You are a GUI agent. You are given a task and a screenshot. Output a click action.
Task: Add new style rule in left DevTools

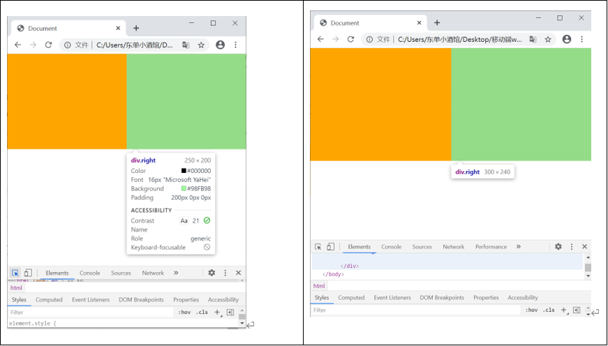pyautogui.click(x=217, y=313)
